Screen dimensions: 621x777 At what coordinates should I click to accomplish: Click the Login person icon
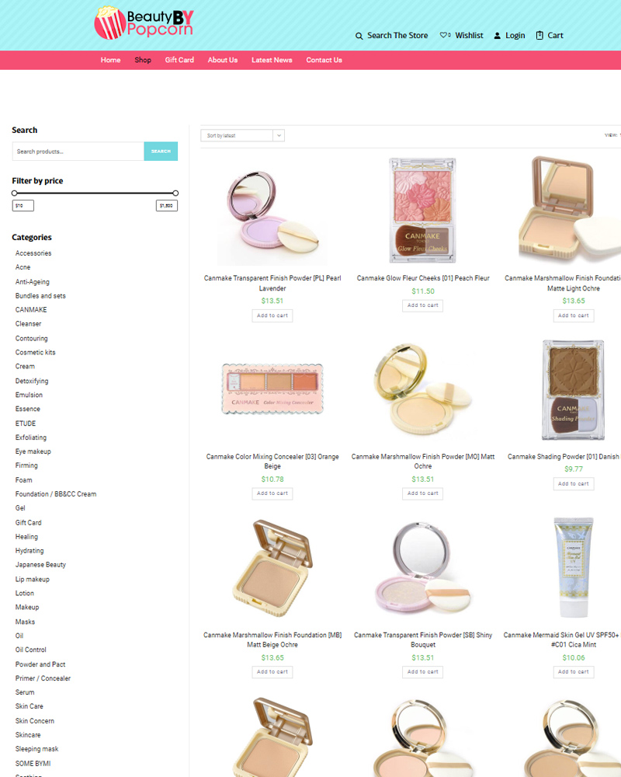click(498, 36)
